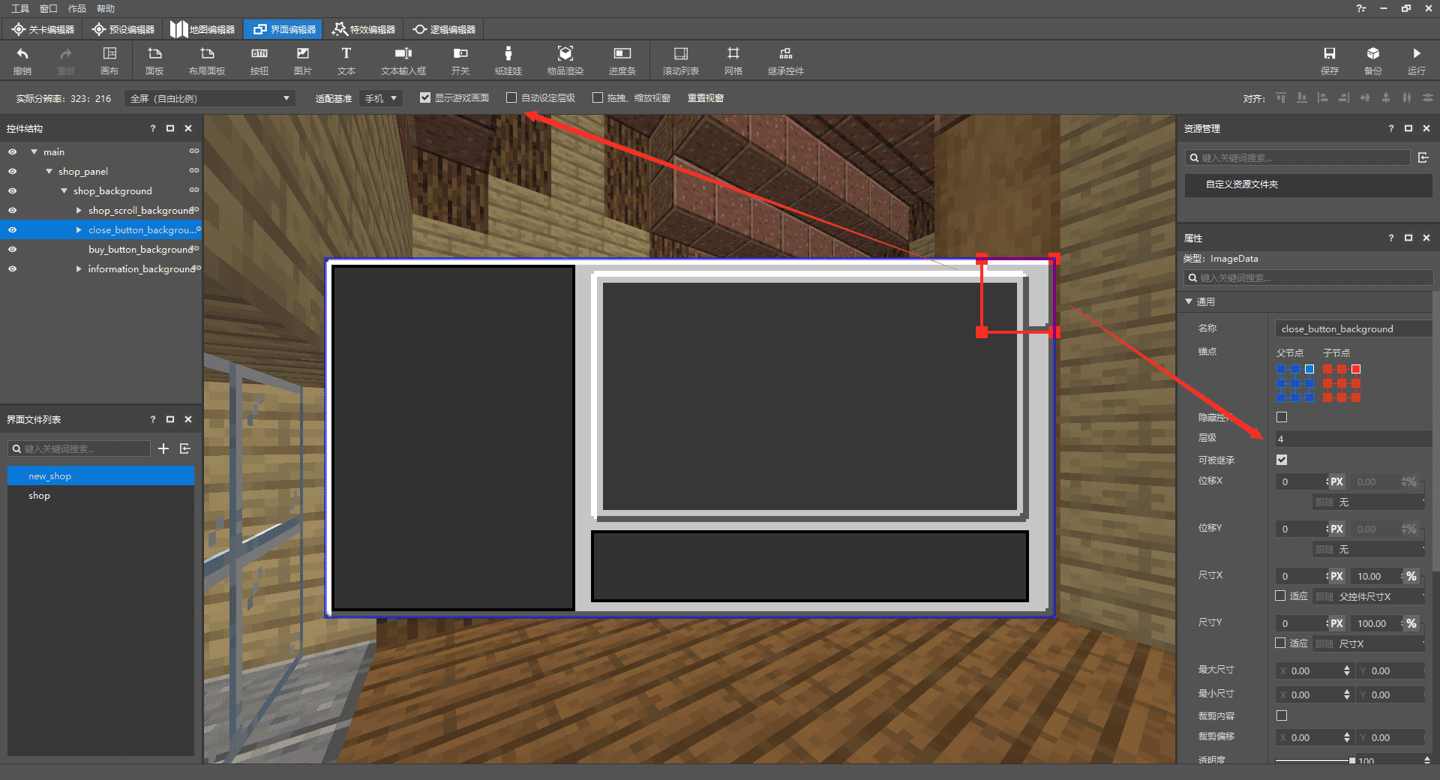The height and width of the screenshot is (780, 1440).
Task: Toggle 显示游戏画面 checkbox
Action: pyautogui.click(x=425, y=97)
